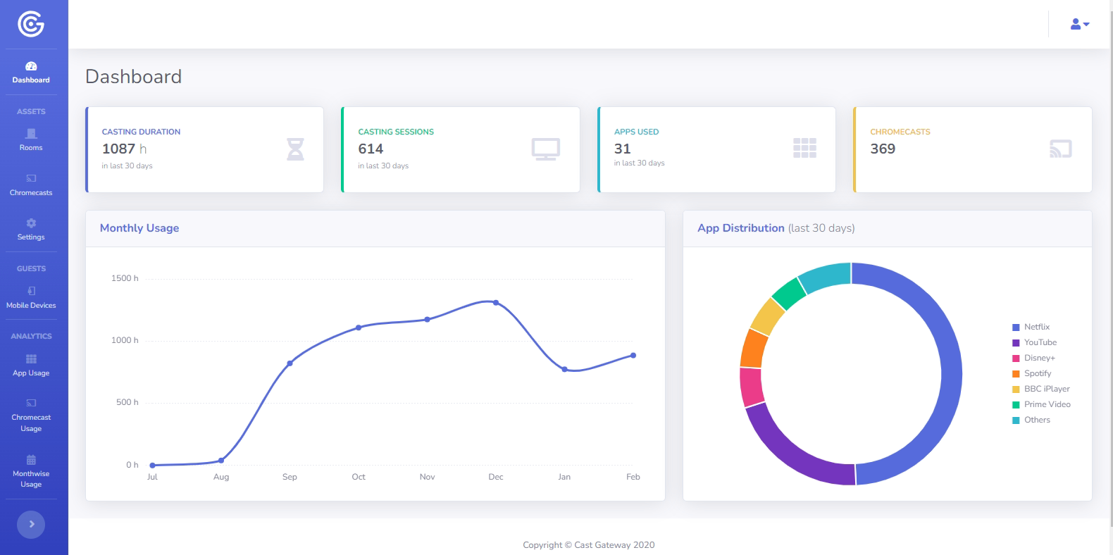Click Prime Video green legend swatch
This screenshot has width=1113, height=555.
click(x=1016, y=405)
